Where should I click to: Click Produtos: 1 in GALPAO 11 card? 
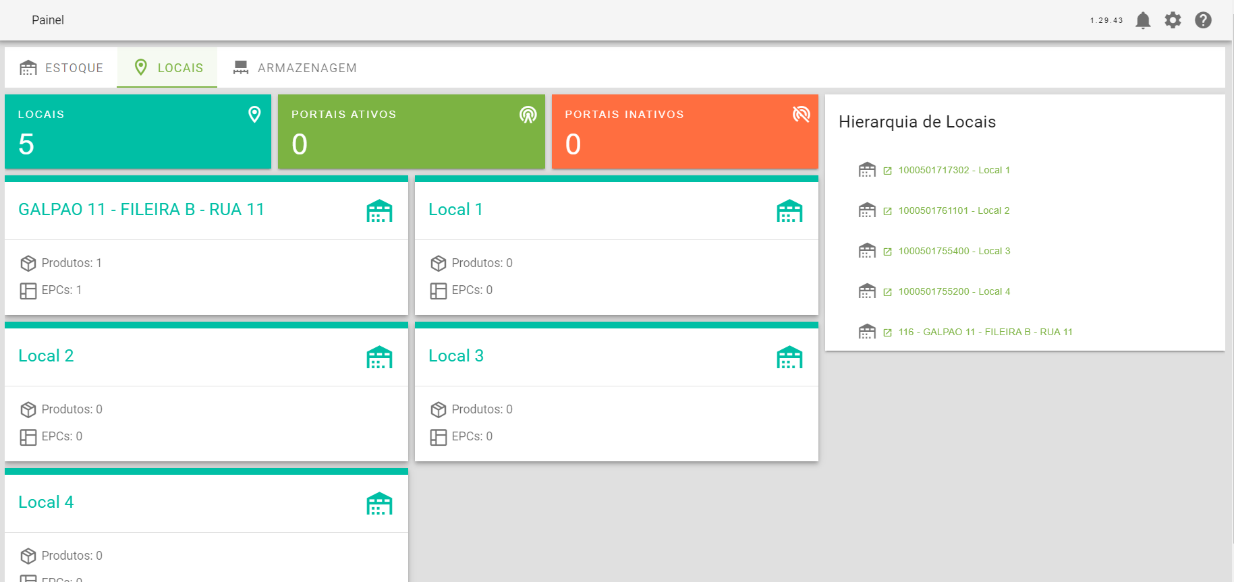(72, 263)
